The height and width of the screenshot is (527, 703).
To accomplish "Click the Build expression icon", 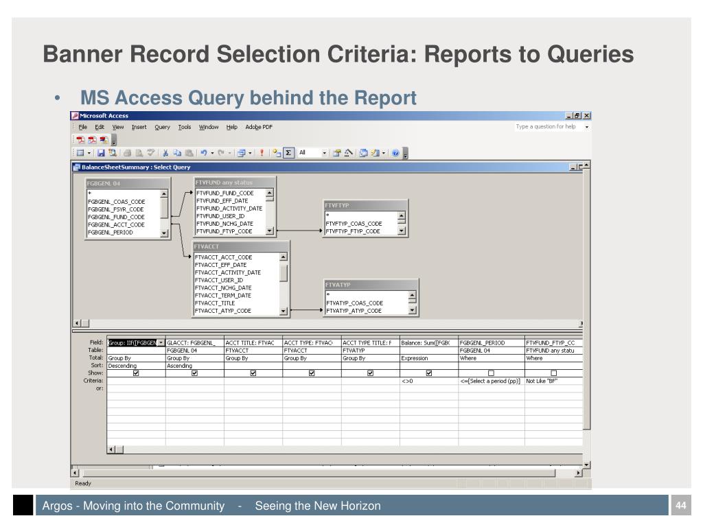I will tap(348, 153).
